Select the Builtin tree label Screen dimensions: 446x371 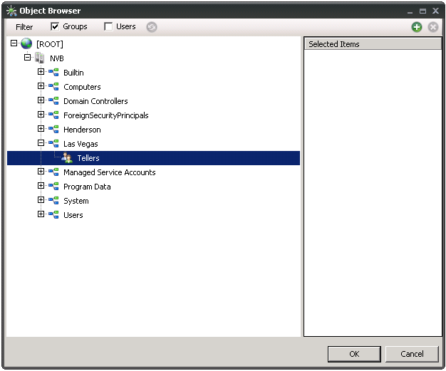(73, 73)
